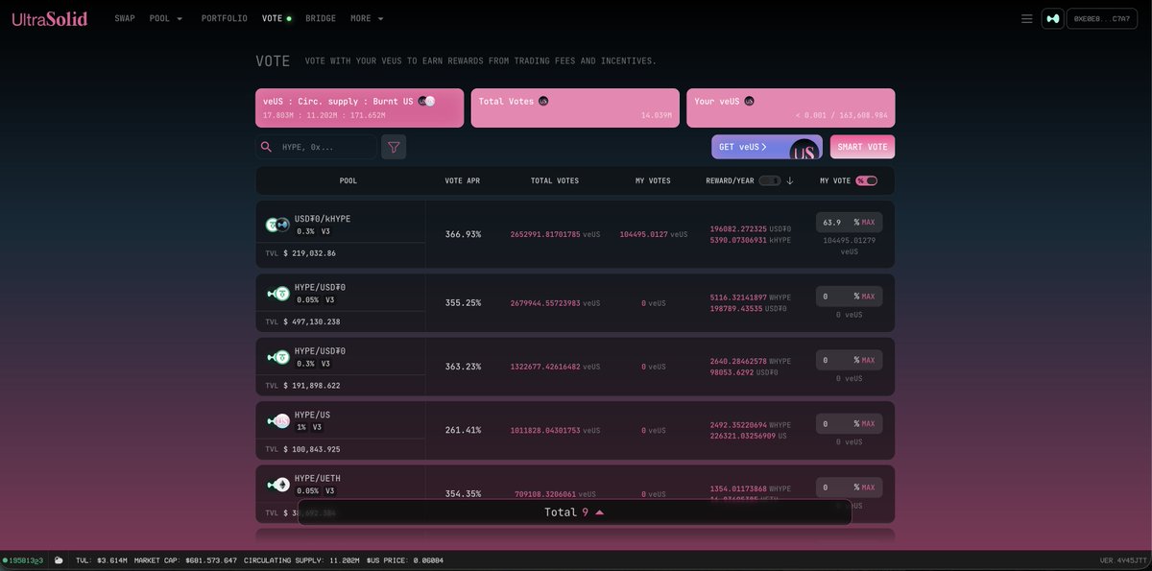1152x571 pixels.
Task: Click the HYPE, 0x search field
Action: click(326, 146)
